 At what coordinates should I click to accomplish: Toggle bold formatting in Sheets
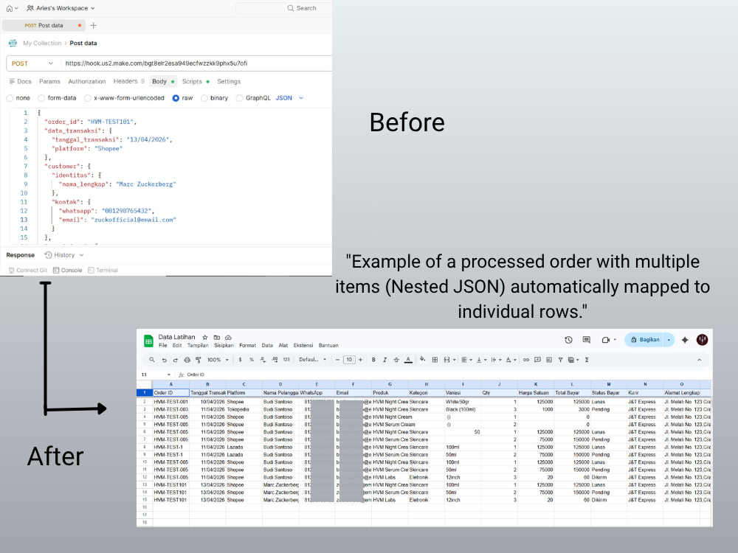coord(373,361)
